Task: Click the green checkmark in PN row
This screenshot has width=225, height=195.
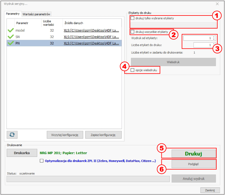Action: point(11,43)
